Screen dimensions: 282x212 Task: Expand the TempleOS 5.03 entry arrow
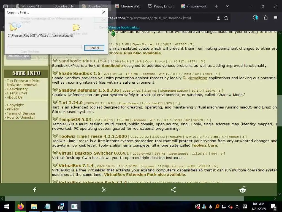pyautogui.click(x=55, y=119)
